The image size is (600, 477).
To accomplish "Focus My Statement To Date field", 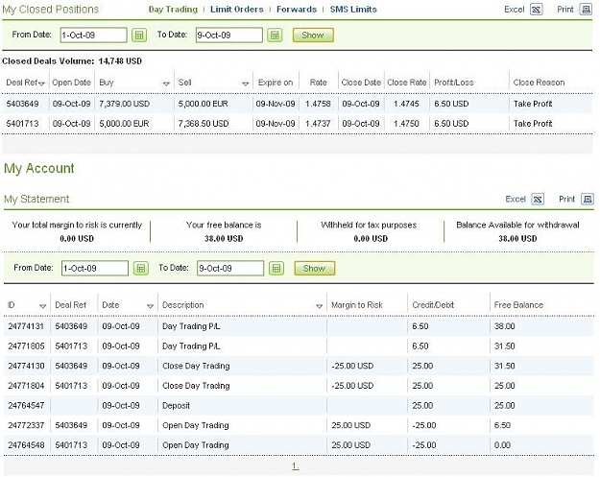I will pos(230,268).
